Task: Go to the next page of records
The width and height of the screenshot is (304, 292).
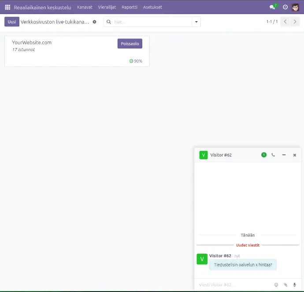Action: pos(295,22)
